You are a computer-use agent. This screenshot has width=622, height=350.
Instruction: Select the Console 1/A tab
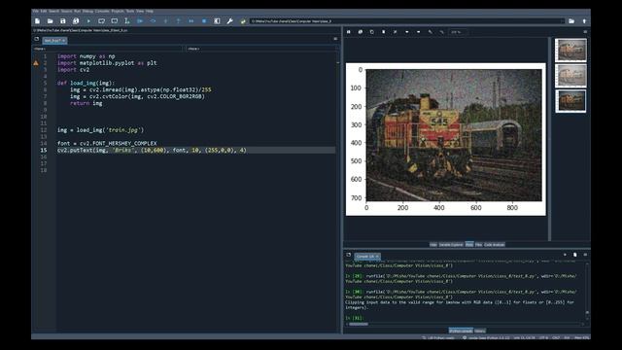pos(367,257)
